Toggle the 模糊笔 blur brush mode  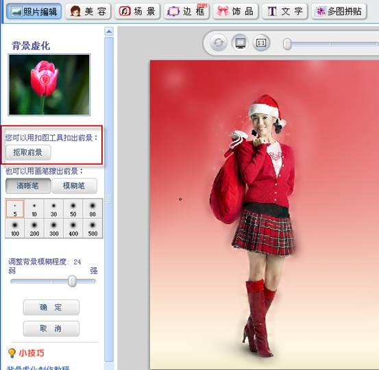pyautogui.click(x=75, y=186)
